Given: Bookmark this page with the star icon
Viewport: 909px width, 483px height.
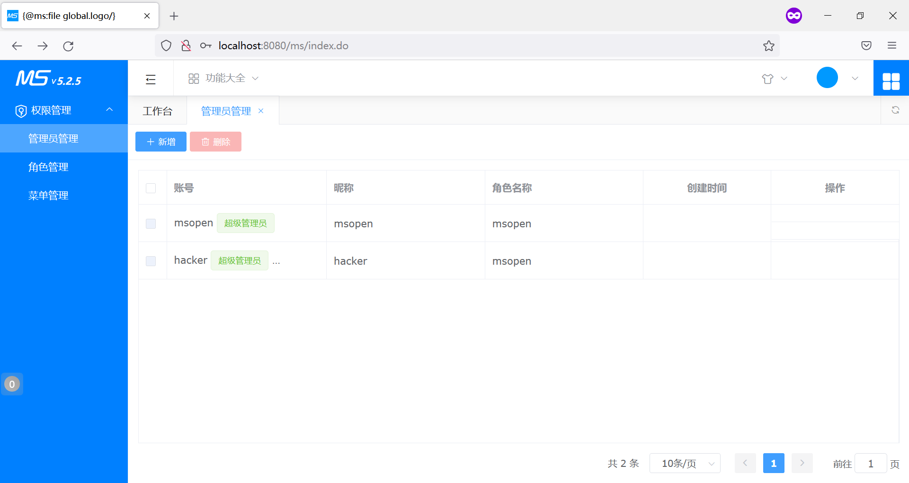Looking at the screenshot, I should [768, 46].
